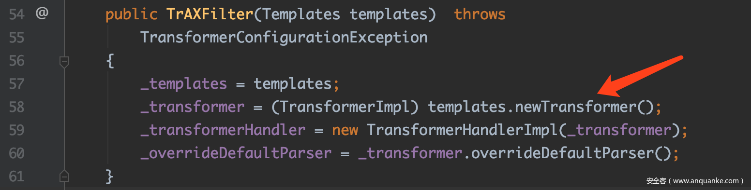Click the throws keyword on line 54
The width and height of the screenshot is (751, 190).
click(x=480, y=14)
